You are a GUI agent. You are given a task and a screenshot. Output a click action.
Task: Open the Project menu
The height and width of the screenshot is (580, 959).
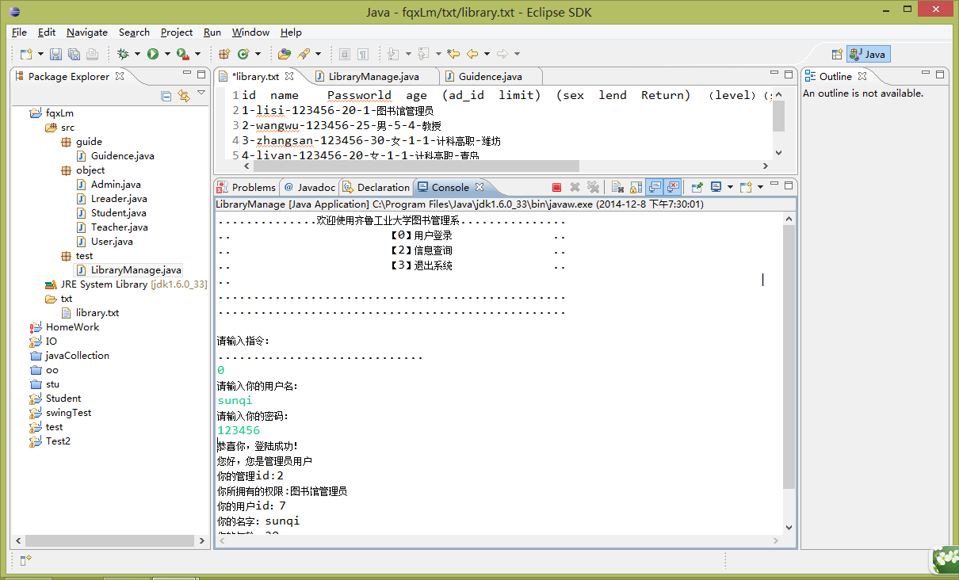click(x=176, y=32)
